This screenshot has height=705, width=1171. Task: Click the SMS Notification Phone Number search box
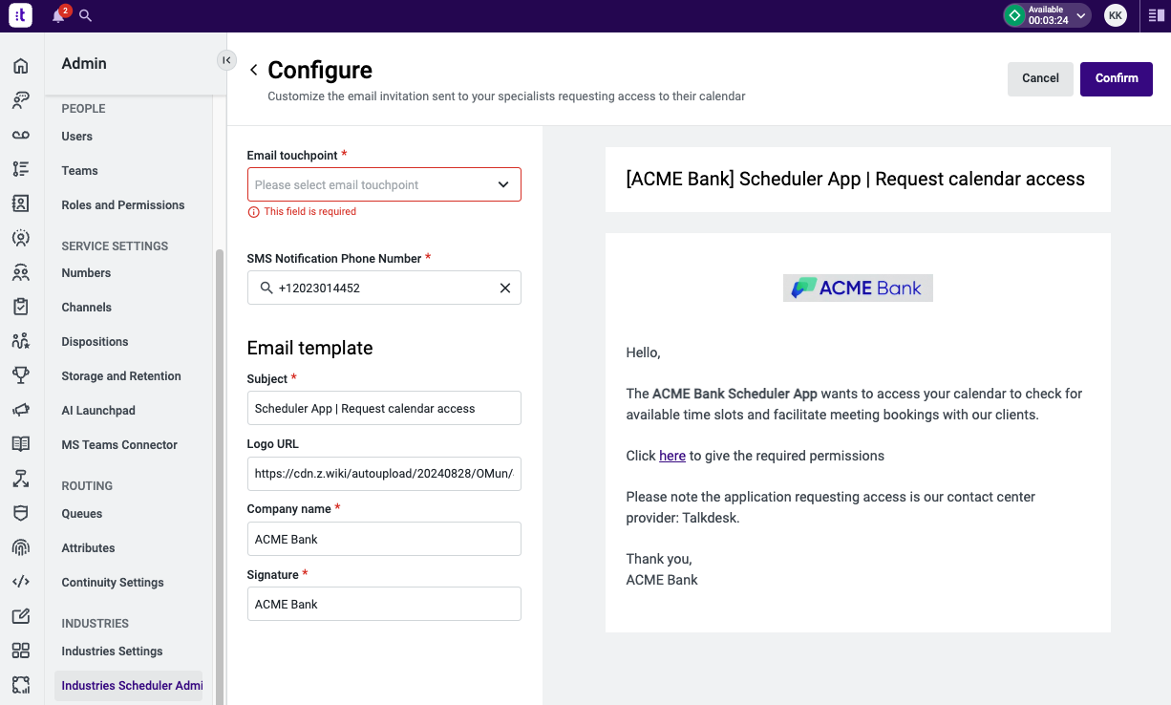tap(384, 288)
